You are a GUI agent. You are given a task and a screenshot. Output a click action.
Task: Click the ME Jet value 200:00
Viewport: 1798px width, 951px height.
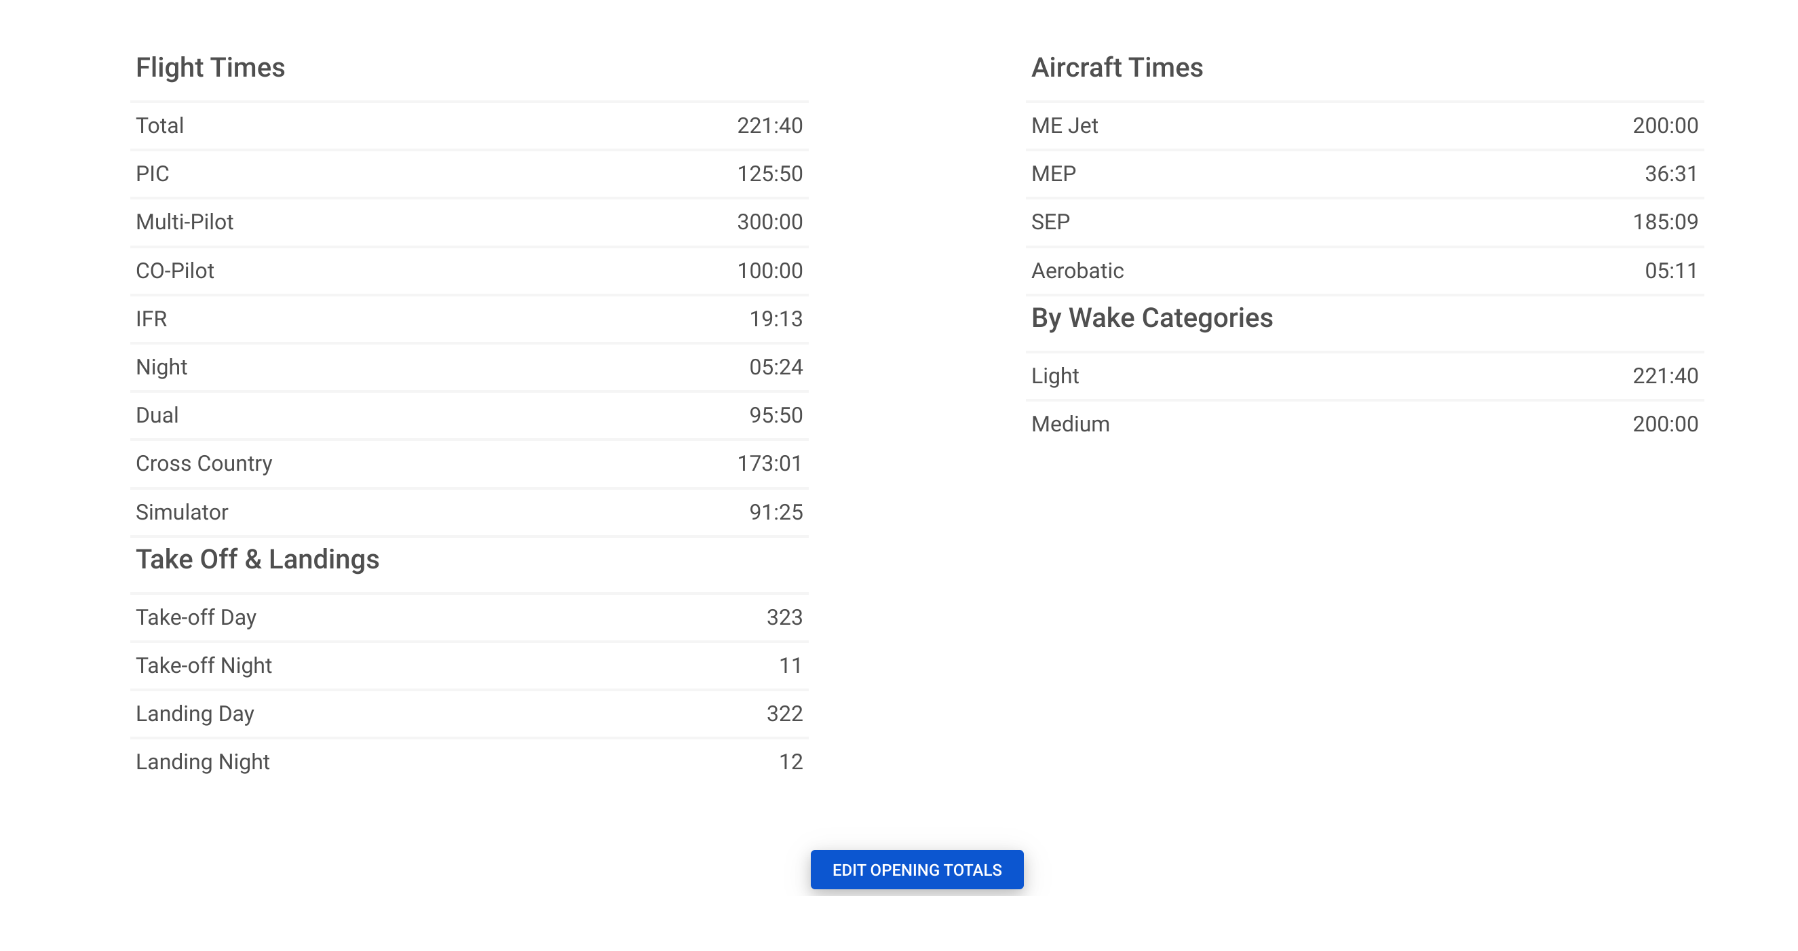(1666, 125)
